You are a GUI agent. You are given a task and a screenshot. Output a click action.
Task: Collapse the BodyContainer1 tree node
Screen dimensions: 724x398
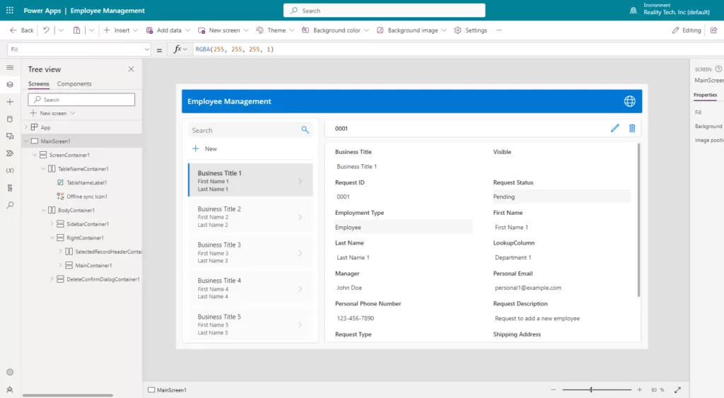point(43,210)
